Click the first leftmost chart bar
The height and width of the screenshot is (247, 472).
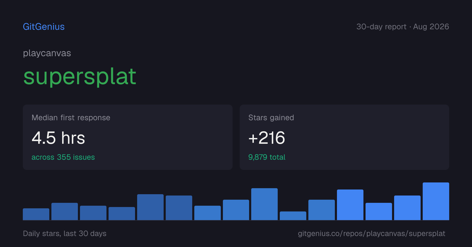click(x=36, y=214)
